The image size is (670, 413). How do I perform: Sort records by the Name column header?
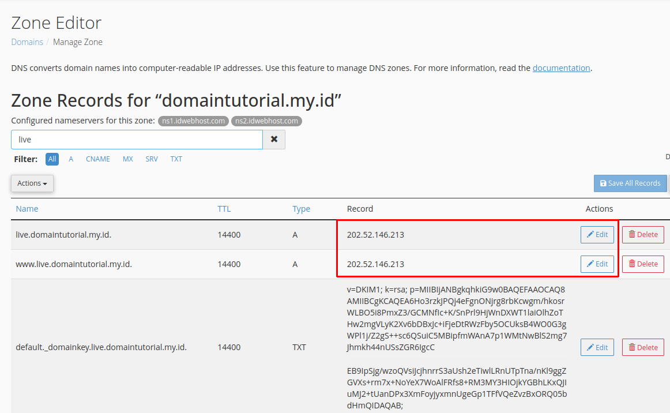[x=27, y=208]
